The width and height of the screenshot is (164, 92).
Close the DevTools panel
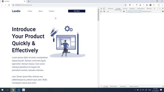(163, 8)
